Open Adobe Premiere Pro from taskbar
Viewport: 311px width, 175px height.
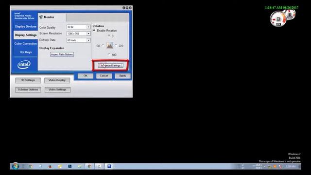(70, 166)
